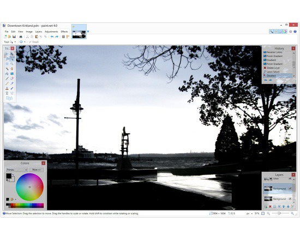This screenshot has width=300, height=240.
Task: Select the Zoom magnifier tool in Tools panel
Action: click(12, 64)
